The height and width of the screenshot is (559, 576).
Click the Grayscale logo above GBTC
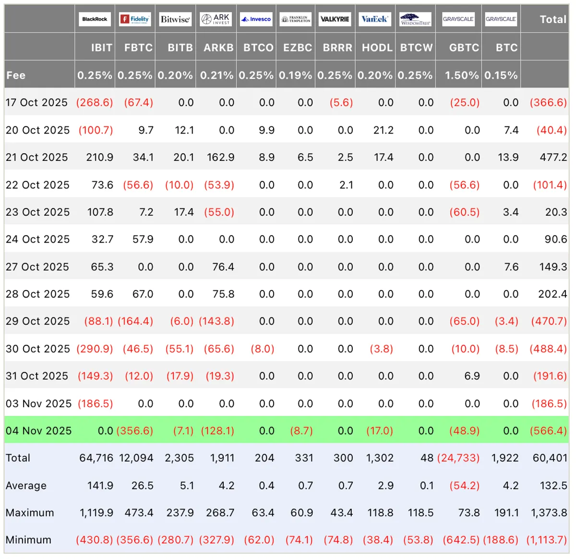click(x=458, y=19)
